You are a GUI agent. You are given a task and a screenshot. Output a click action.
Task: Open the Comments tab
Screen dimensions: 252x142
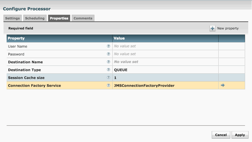[x=83, y=18]
